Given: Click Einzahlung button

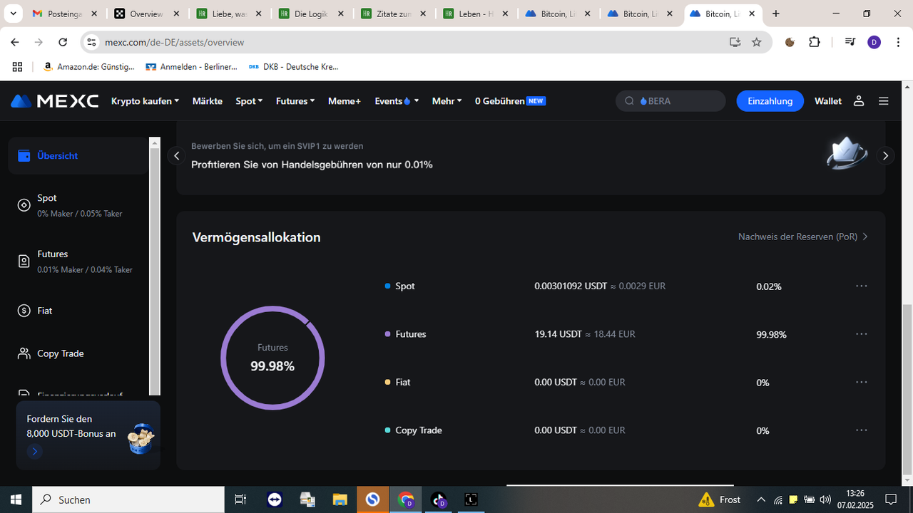Looking at the screenshot, I should click(770, 101).
